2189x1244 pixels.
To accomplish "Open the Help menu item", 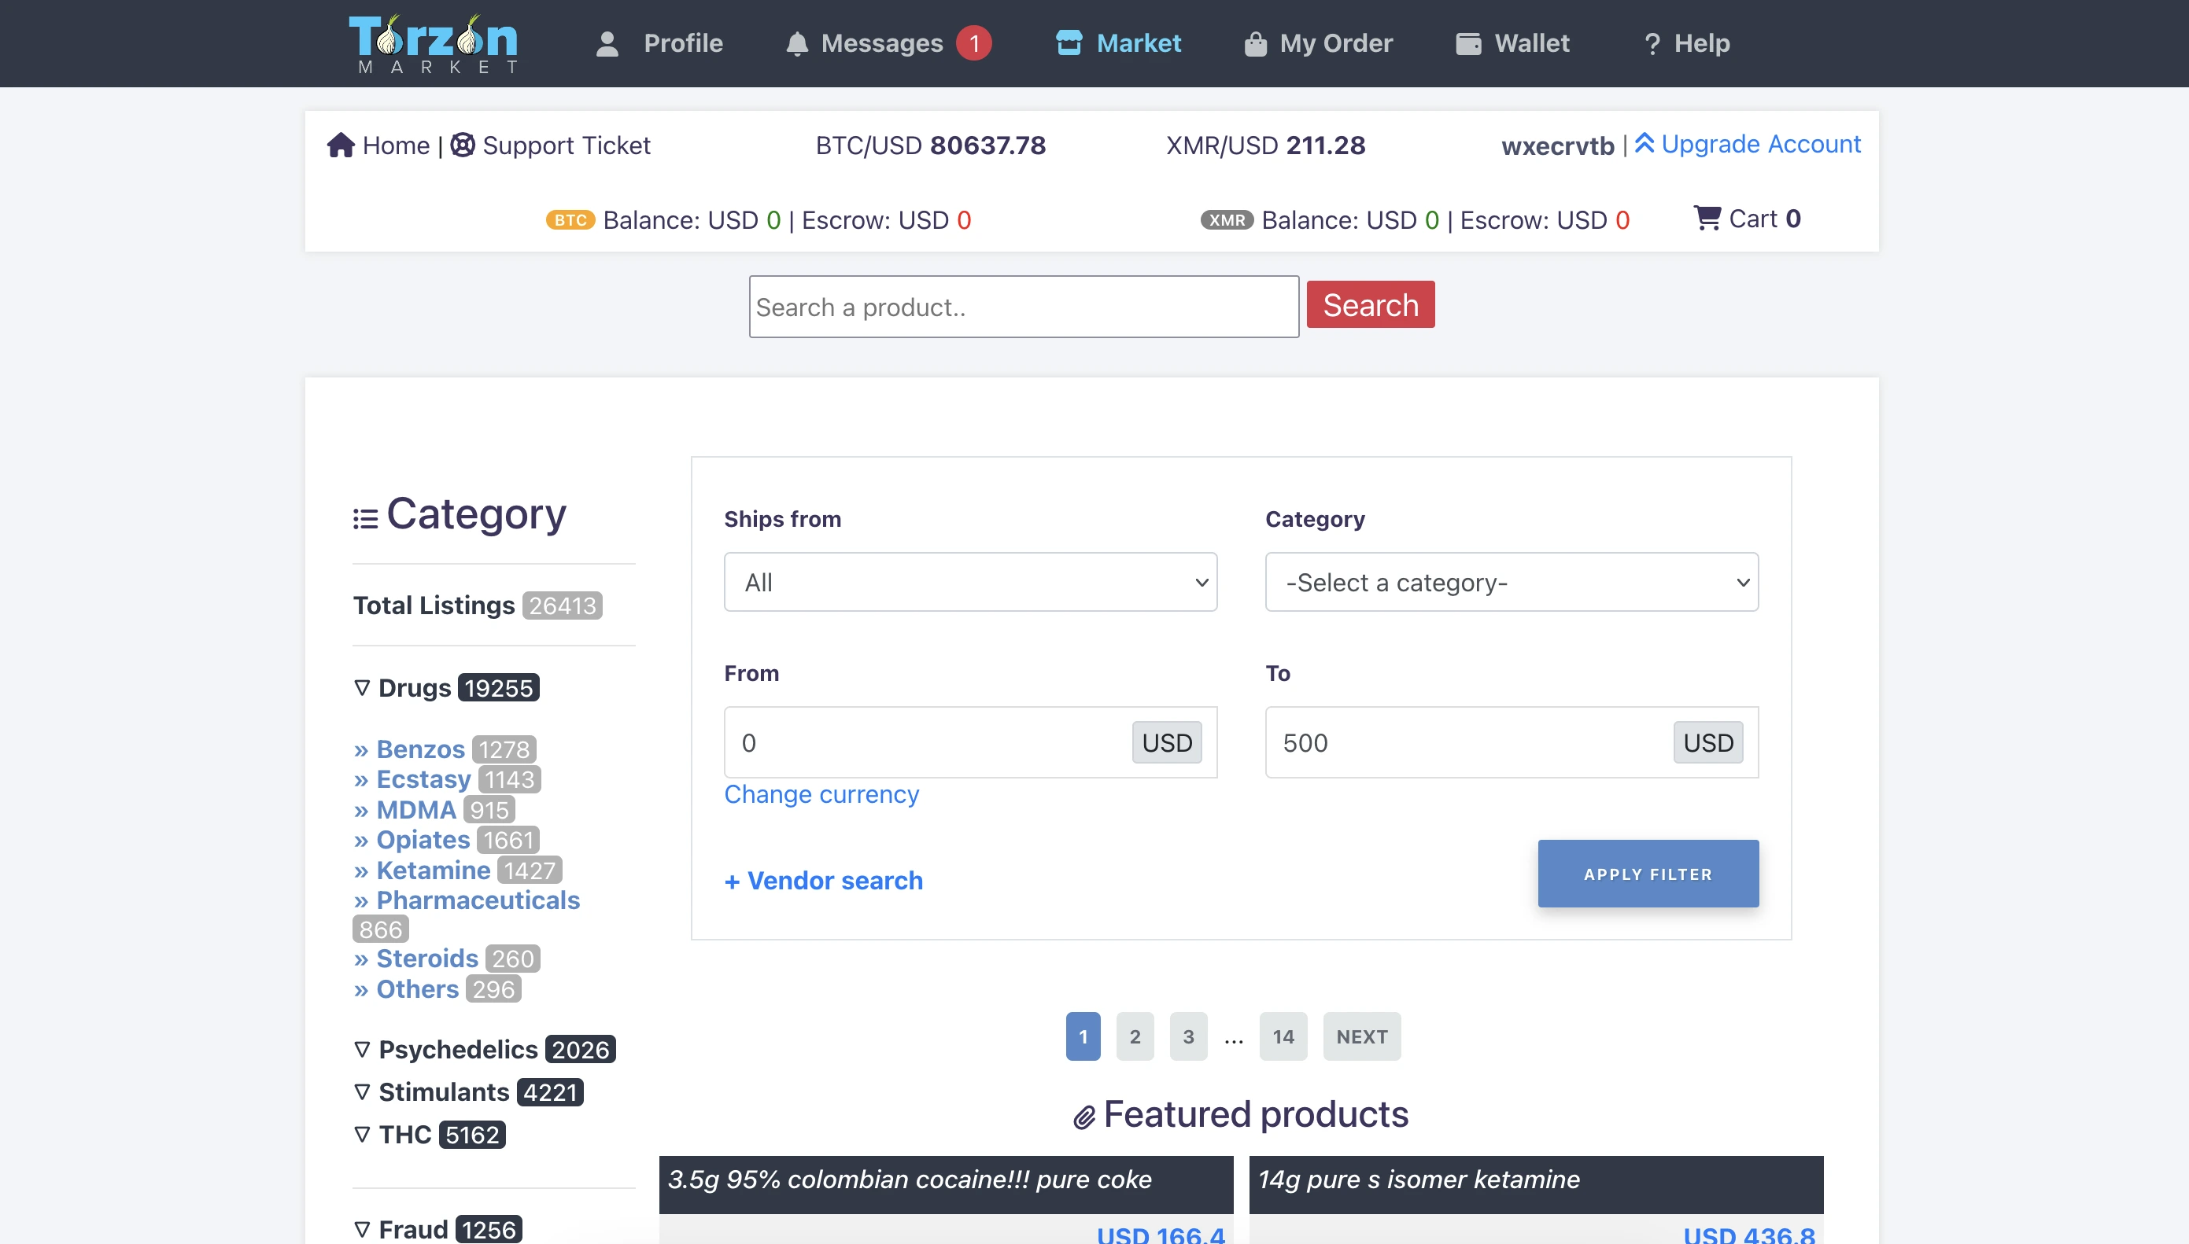I will (x=1686, y=43).
